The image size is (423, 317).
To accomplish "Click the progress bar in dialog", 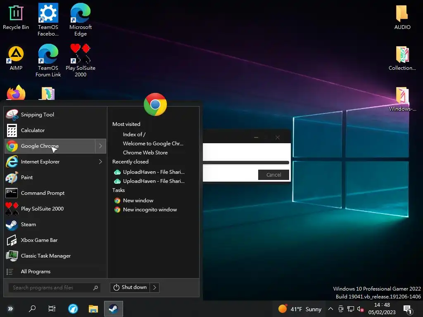I will [x=246, y=163].
